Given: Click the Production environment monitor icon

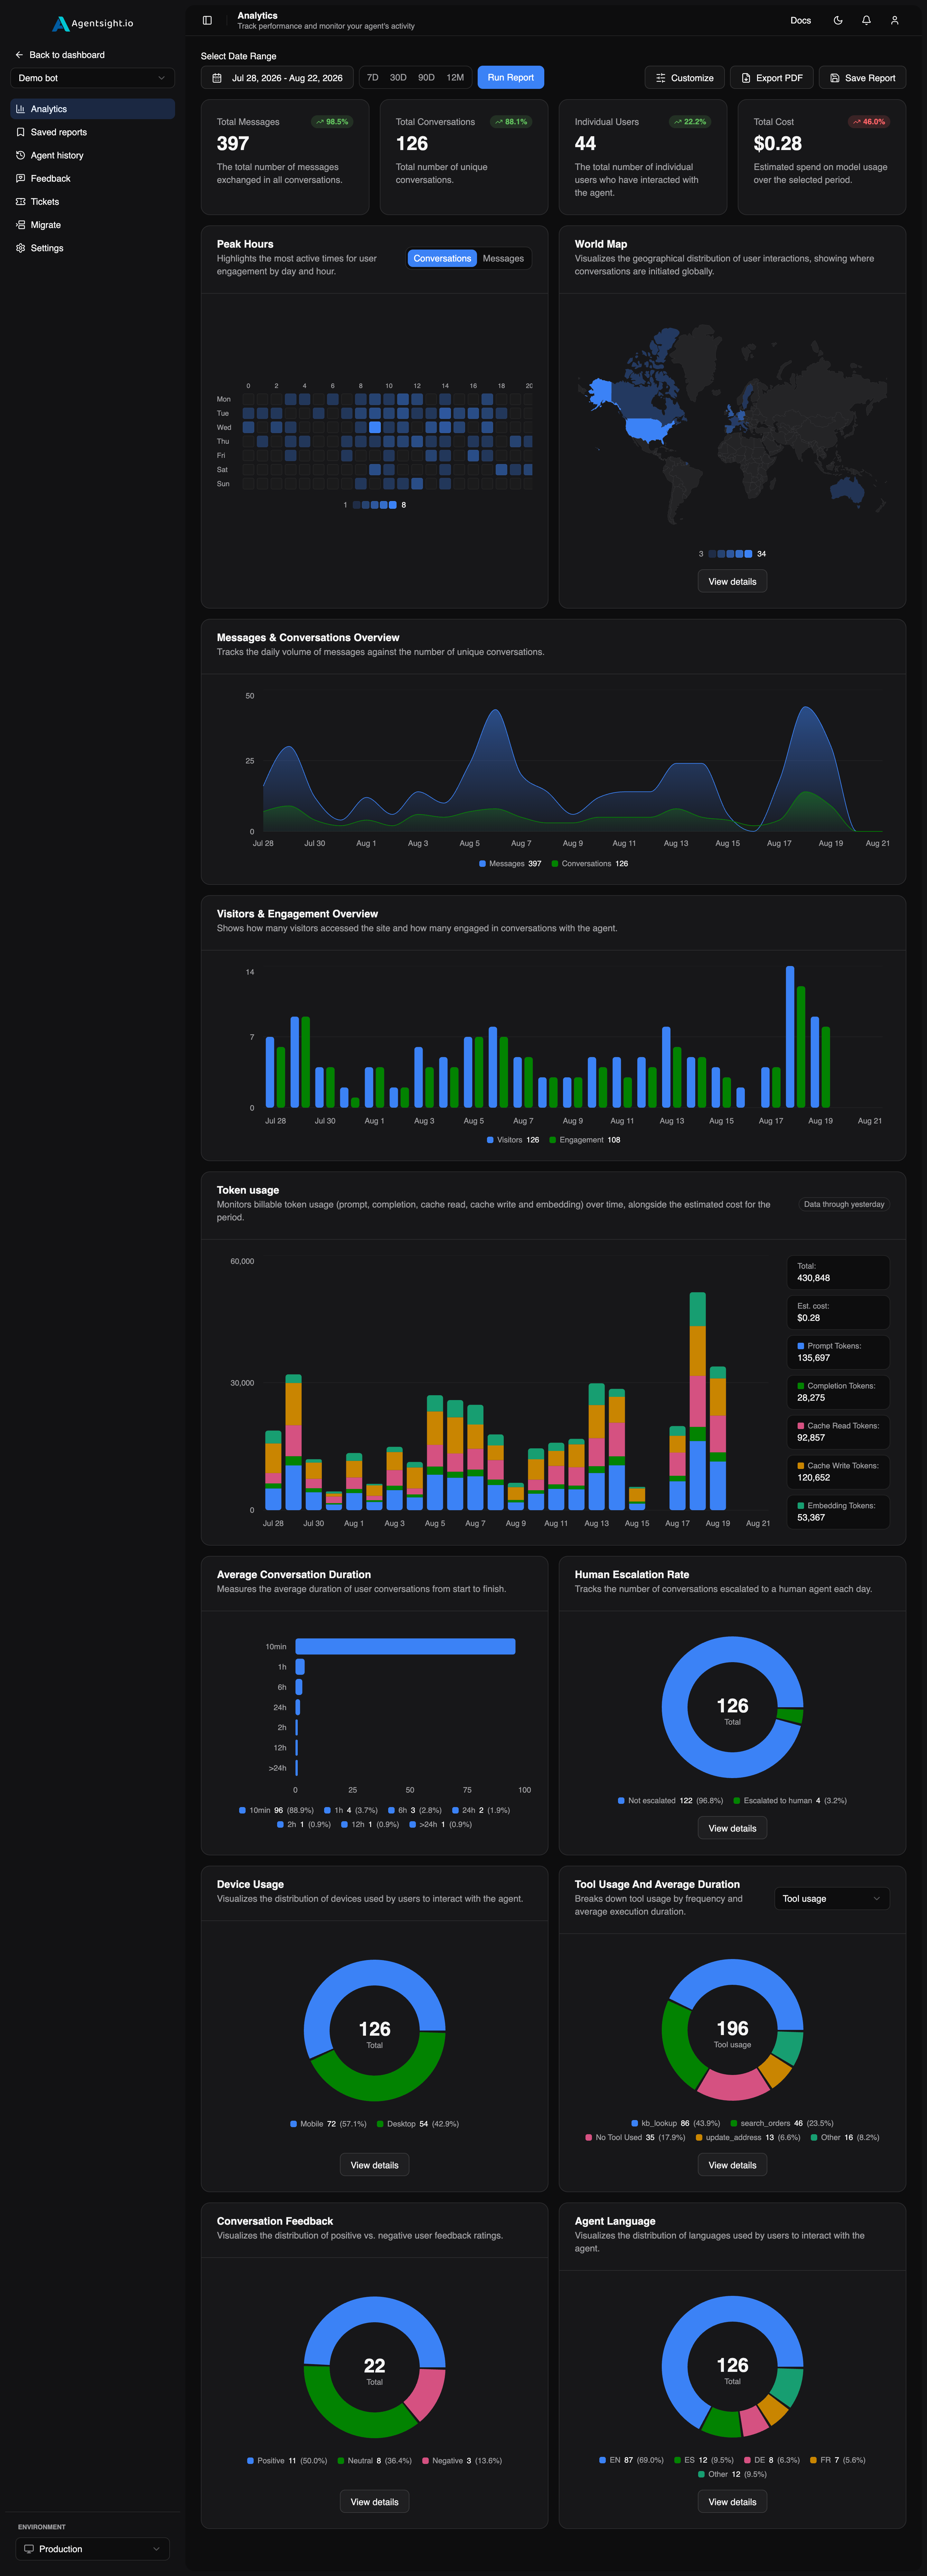Looking at the screenshot, I should 29,2549.
